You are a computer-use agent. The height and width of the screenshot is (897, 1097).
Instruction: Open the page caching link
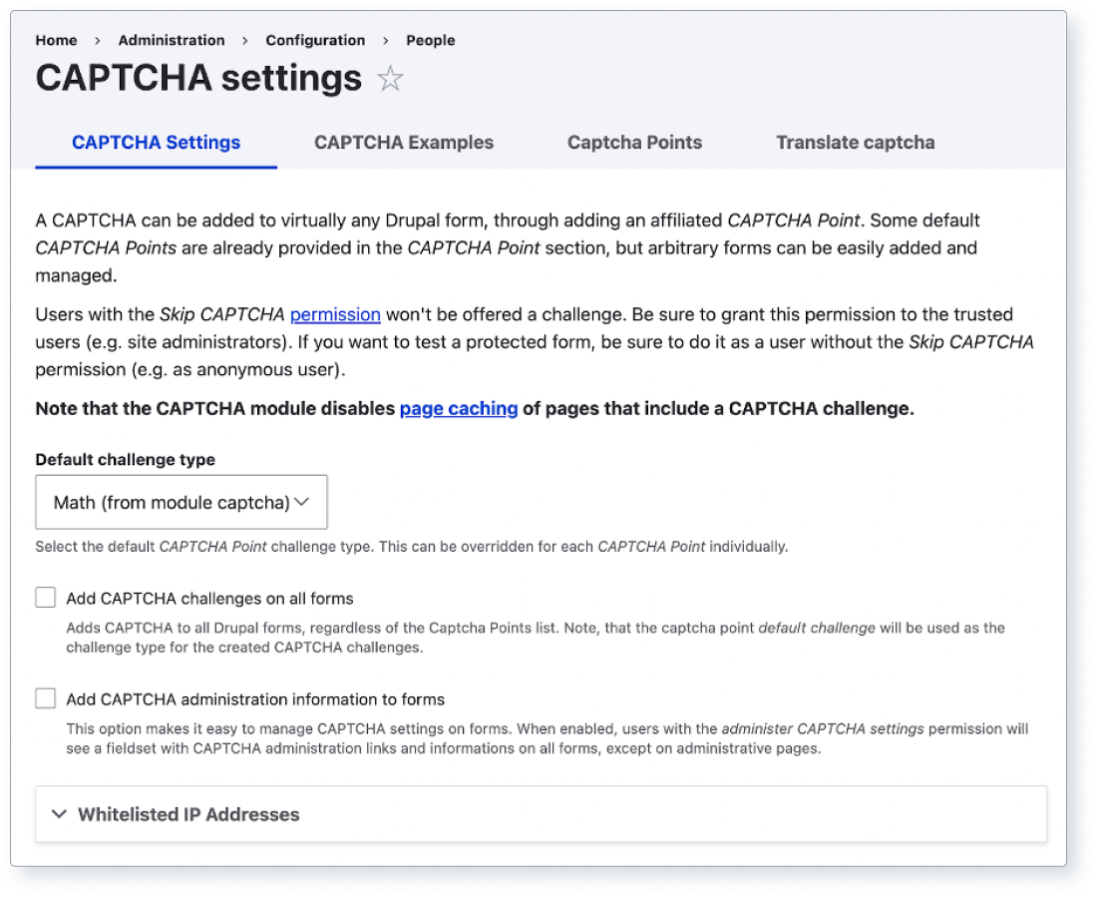[x=458, y=408]
